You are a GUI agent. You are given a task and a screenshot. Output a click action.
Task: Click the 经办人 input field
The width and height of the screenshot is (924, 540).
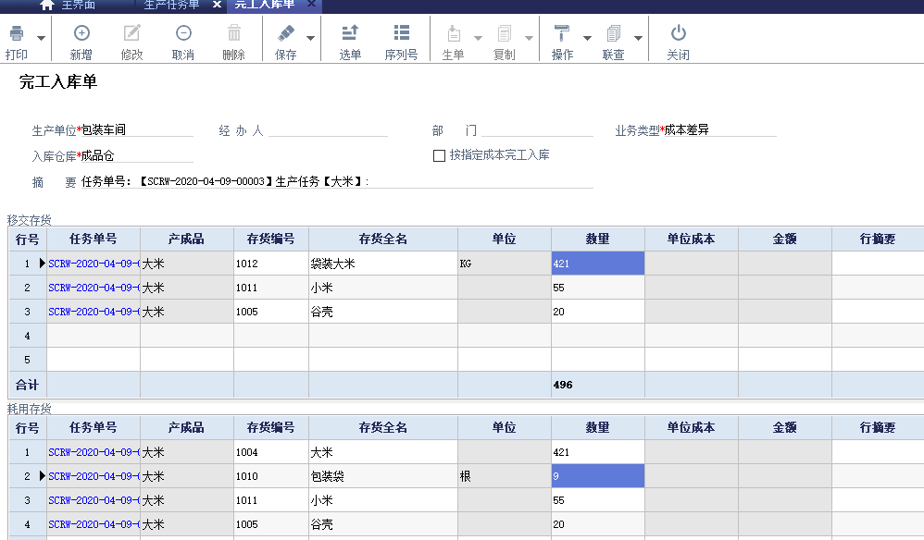(328, 130)
